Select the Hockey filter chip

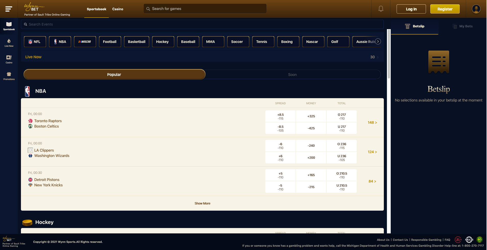[x=163, y=42]
